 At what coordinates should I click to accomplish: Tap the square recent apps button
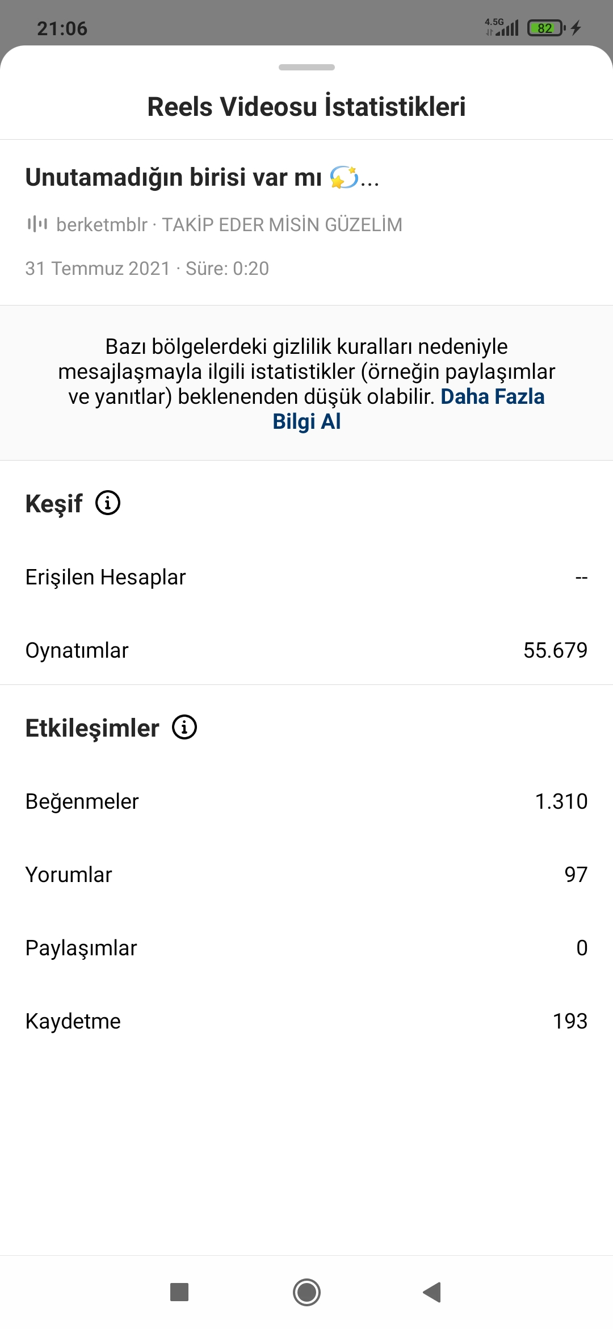click(179, 1292)
